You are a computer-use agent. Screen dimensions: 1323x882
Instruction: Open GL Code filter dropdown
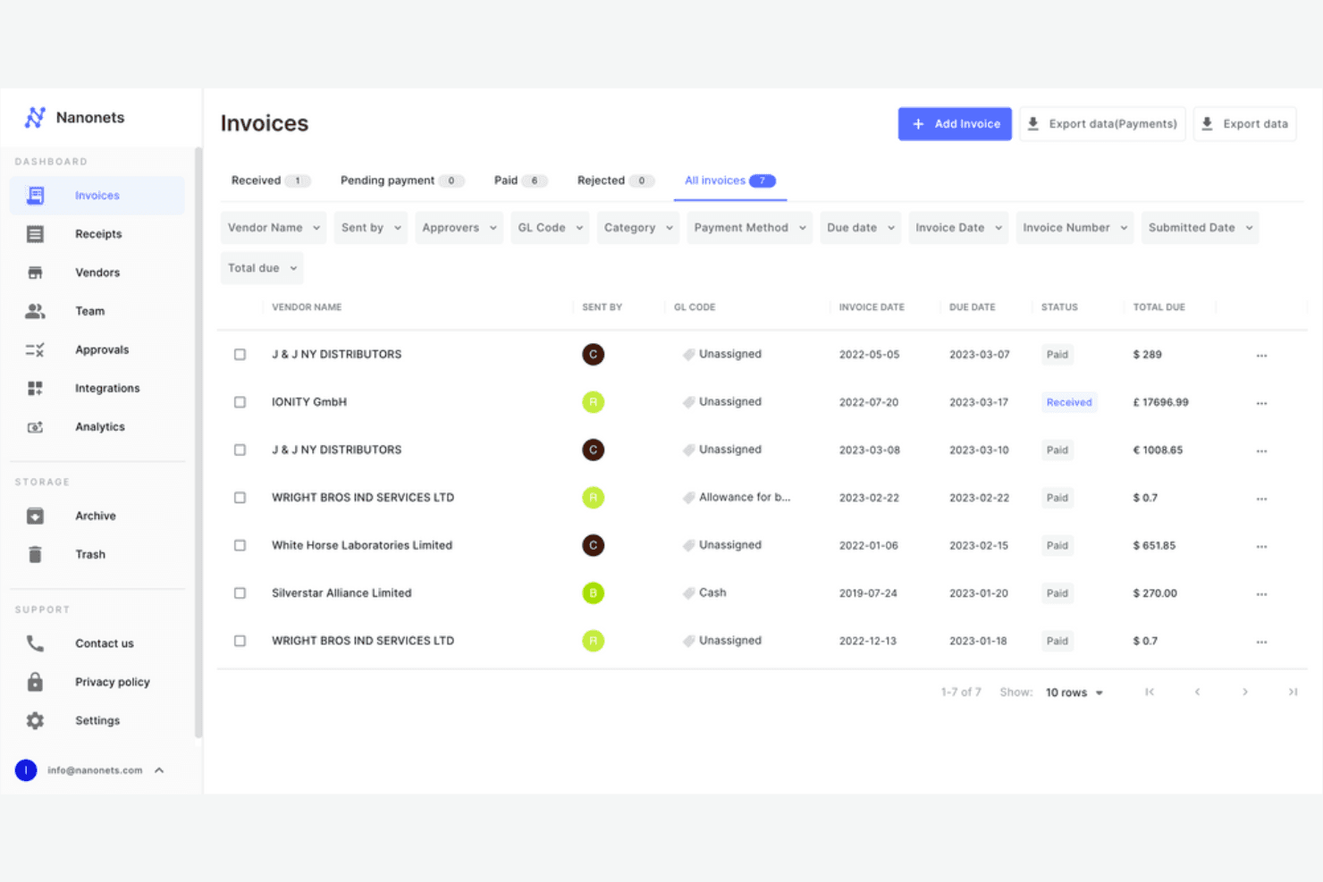[551, 228]
